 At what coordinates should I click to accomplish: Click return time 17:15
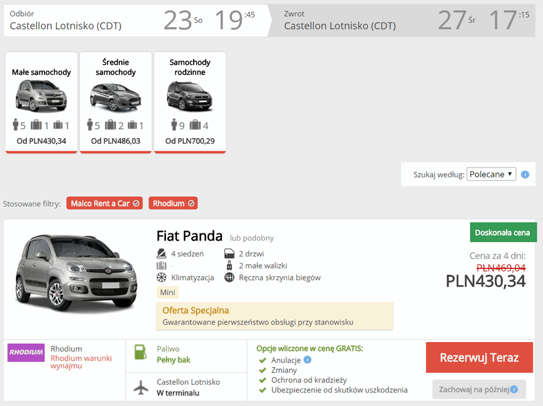tap(509, 20)
